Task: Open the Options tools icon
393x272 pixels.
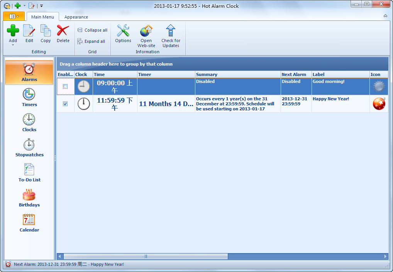Action: click(x=123, y=30)
